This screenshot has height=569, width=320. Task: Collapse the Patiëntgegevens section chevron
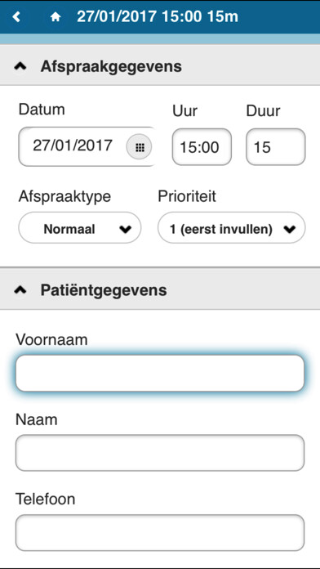tap(20, 289)
